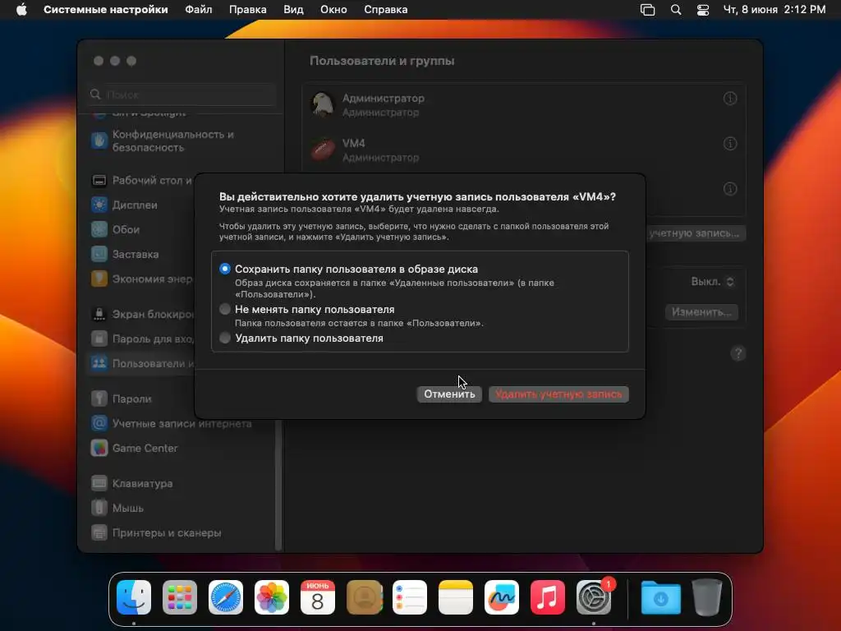
Task: Open the Downloads folder in Dock
Action: (661, 597)
